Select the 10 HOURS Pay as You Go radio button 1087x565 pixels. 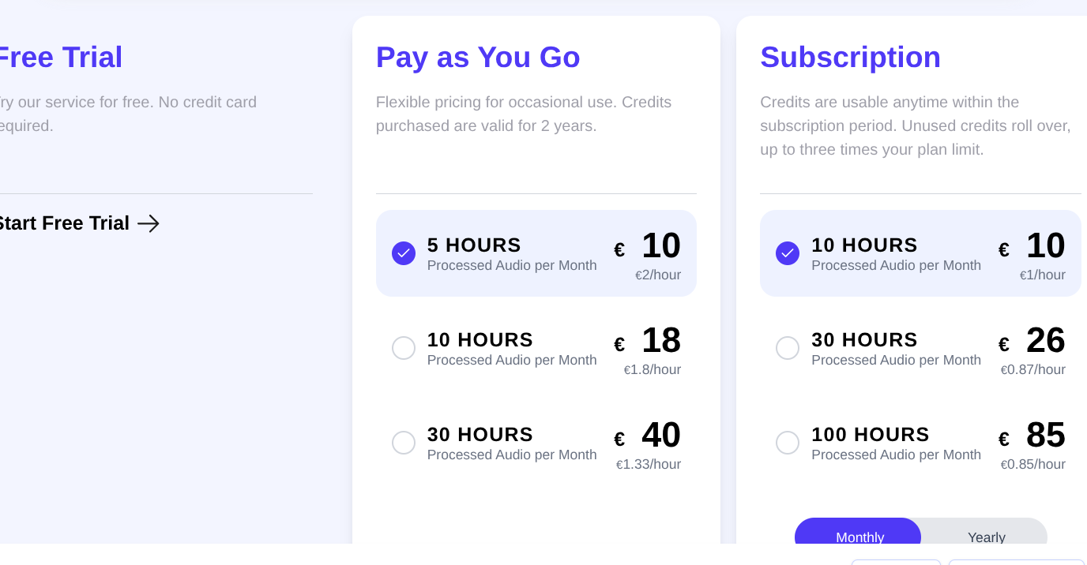[404, 348]
